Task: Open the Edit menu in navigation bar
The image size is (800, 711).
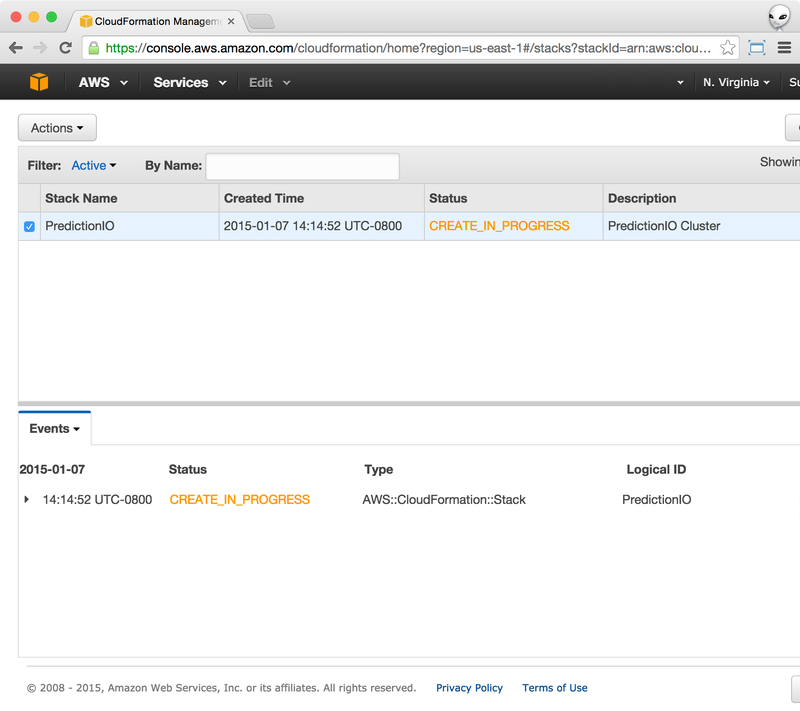Action: click(269, 83)
